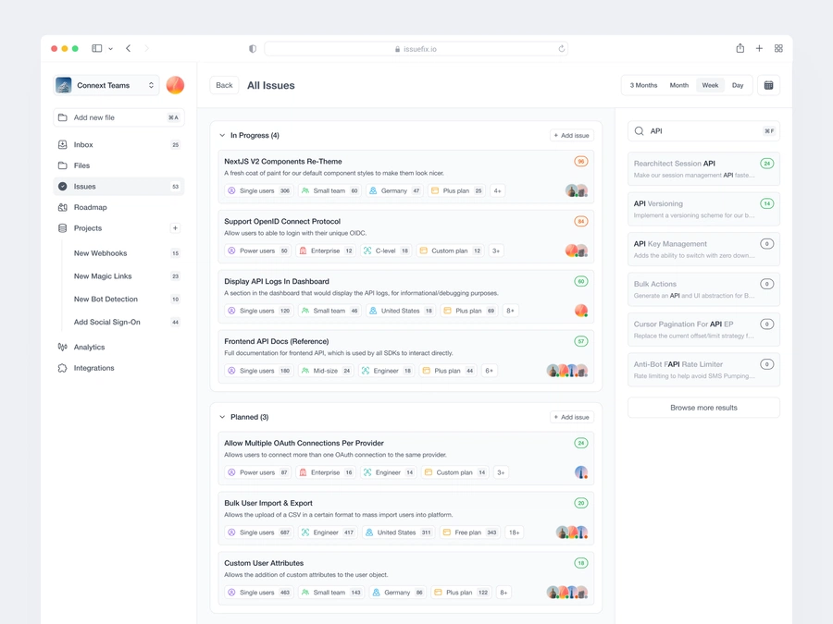Toggle the browser sidebar panel icon
This screenshot has height=624, width=833.
97,48
